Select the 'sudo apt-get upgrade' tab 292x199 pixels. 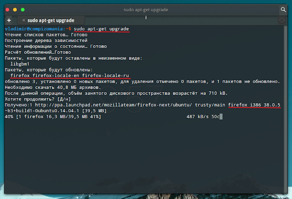click(x=51, y=20)
